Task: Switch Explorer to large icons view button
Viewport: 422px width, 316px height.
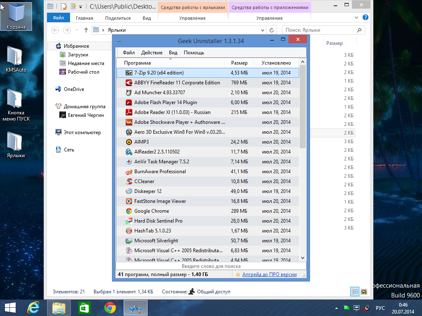Action: pyautogui.click(x=364, y=292)
